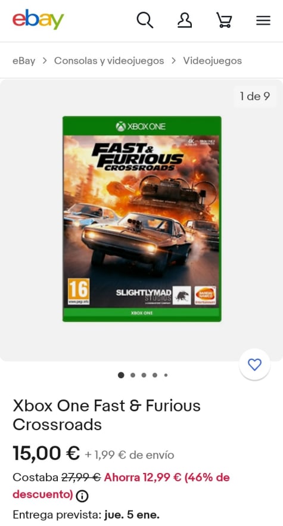Open the Videojuegos breadcrumb
The image size is (283, 526).
click(x=213, y=61)
